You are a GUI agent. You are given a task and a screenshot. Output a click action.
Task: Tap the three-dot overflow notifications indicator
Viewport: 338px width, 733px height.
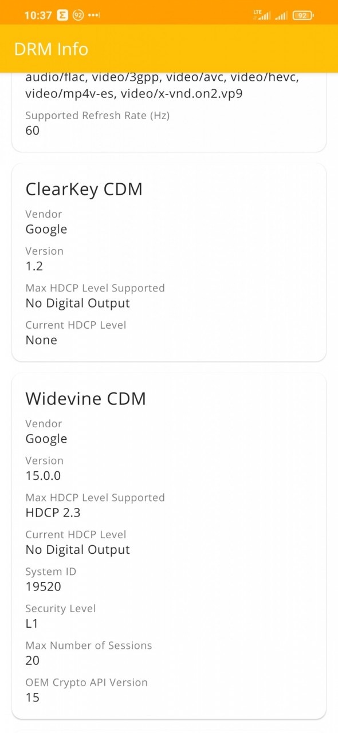(94, 15)
